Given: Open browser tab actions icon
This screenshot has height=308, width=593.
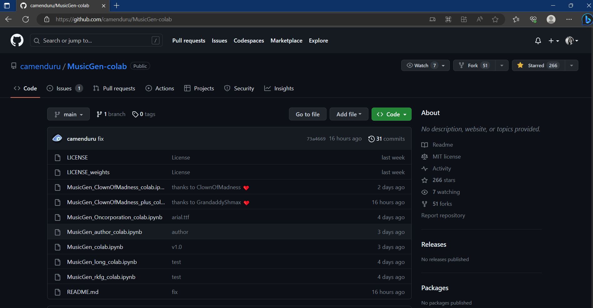Looking at the screenshot, I should [7, 6].
